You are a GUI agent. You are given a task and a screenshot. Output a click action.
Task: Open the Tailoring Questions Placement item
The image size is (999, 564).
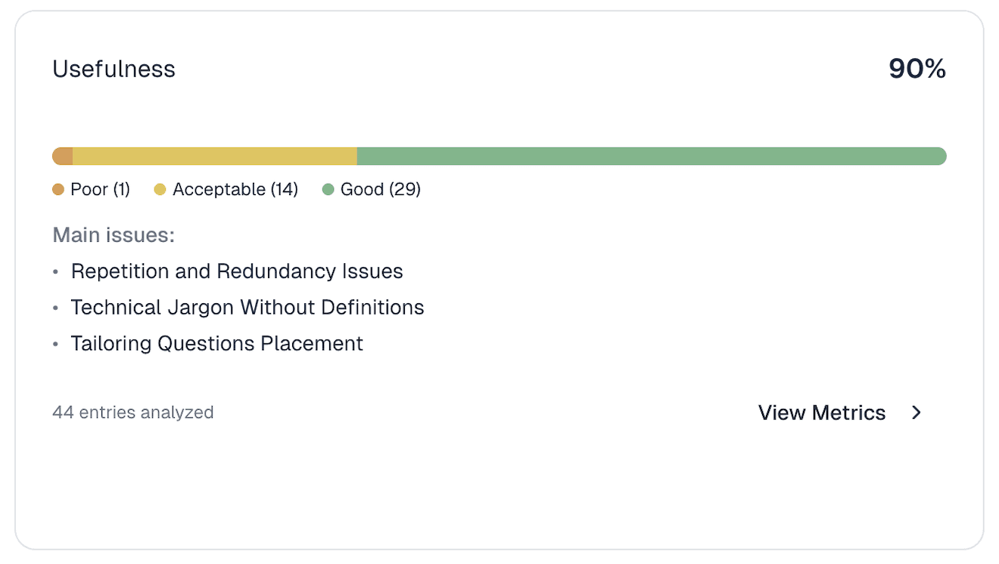(217, 344)
